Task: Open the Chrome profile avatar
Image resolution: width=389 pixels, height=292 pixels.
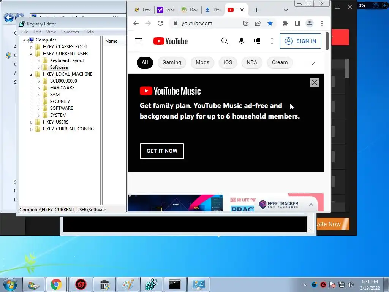Action: coord(310,23)
